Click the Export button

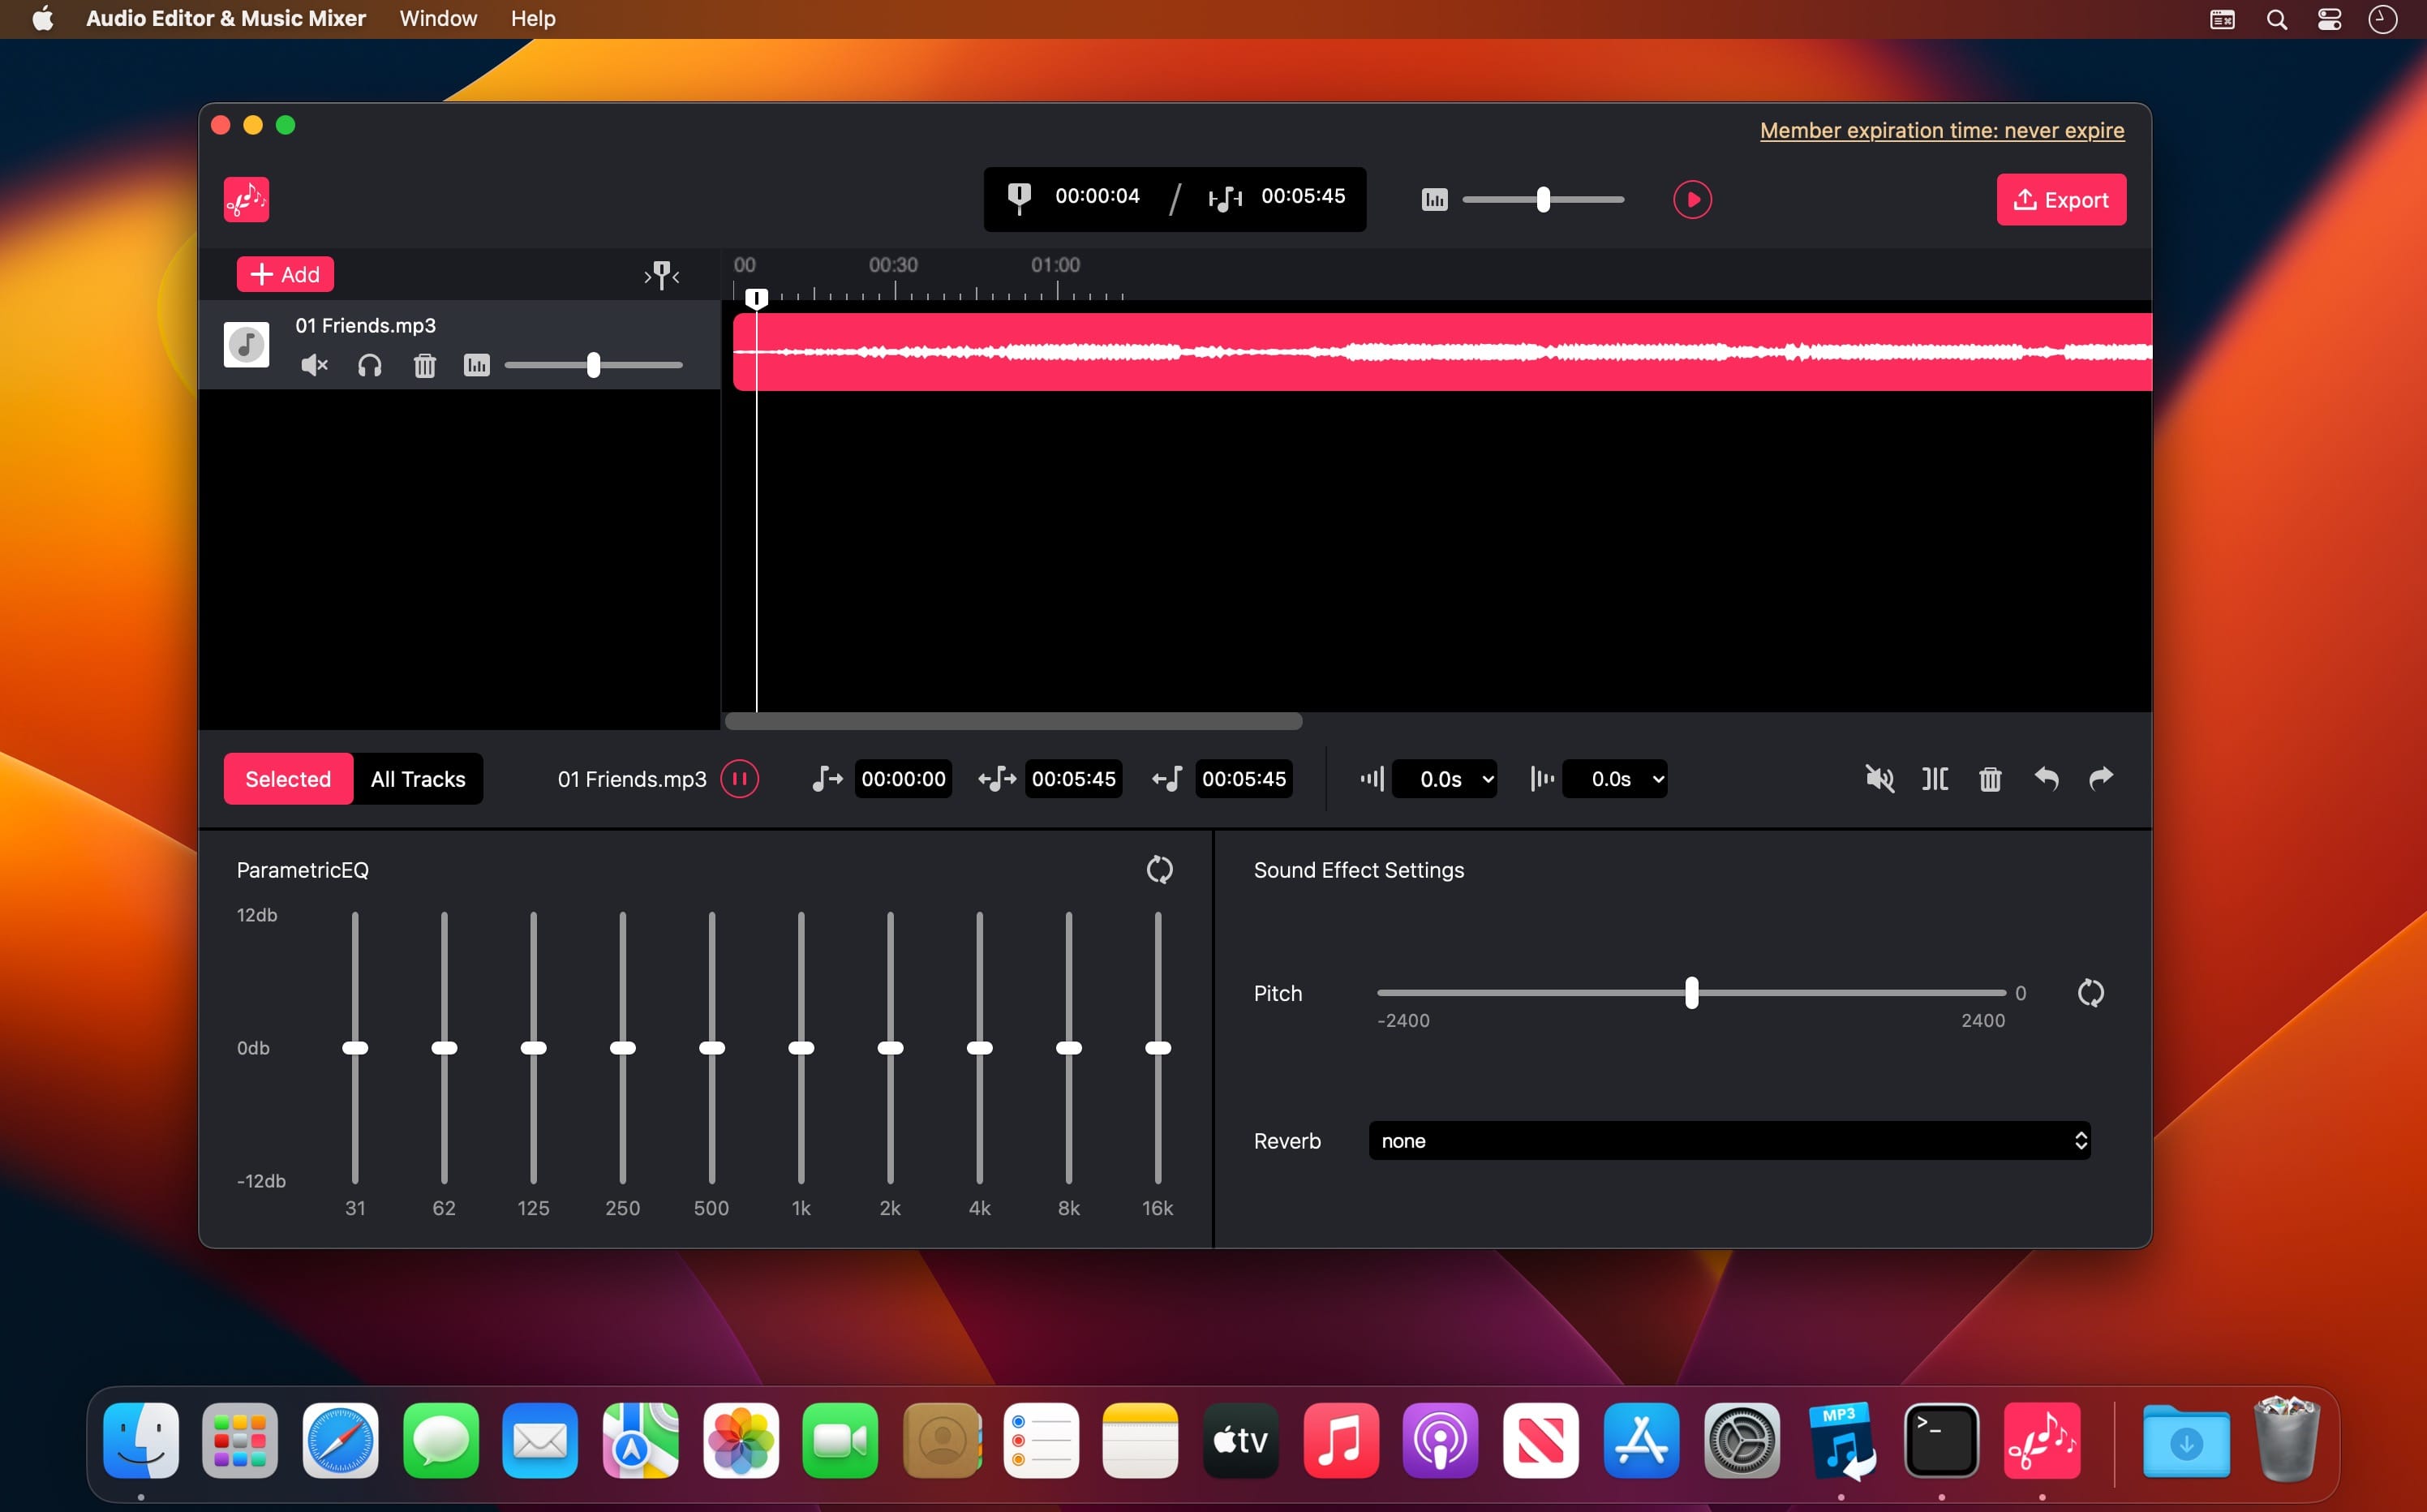(2060, 197)
